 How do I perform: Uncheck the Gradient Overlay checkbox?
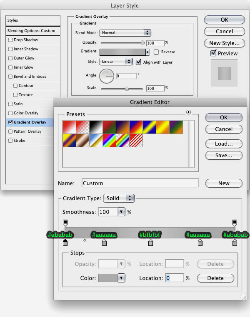[10, 122]
